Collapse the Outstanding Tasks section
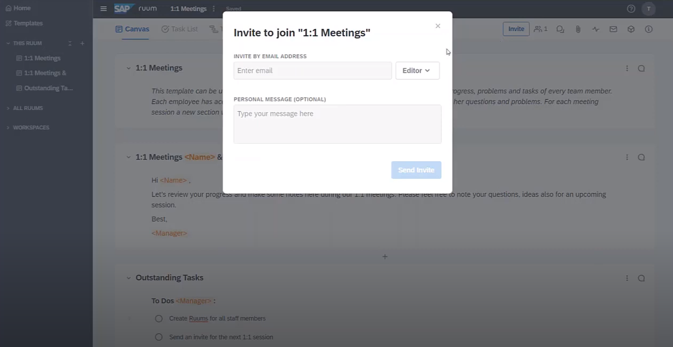 tap(128, 278)
